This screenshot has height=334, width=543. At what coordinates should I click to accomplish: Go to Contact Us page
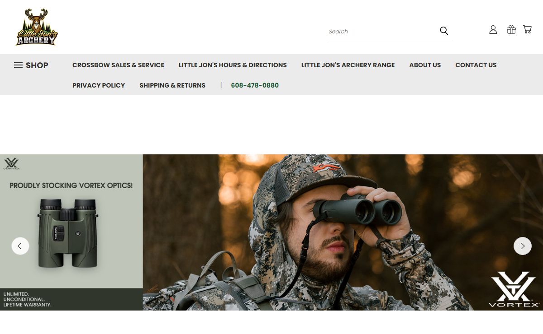coord(476,65)
